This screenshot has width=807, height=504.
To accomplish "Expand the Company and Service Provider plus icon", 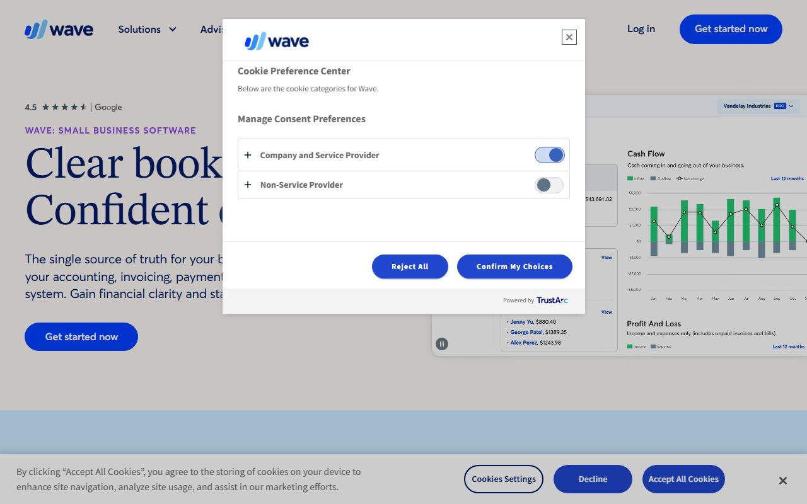I will point(248,155).
